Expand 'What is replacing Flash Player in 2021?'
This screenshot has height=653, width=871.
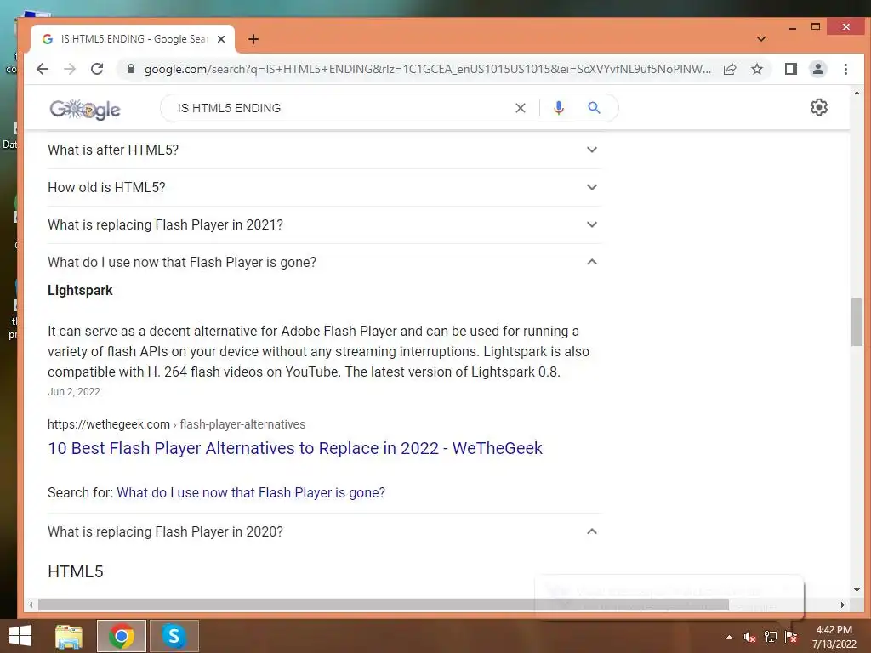(324, 224)
